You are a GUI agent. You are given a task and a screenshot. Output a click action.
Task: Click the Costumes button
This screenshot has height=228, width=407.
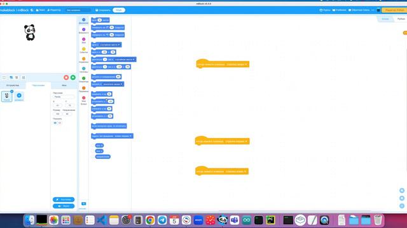pos(64,199)
